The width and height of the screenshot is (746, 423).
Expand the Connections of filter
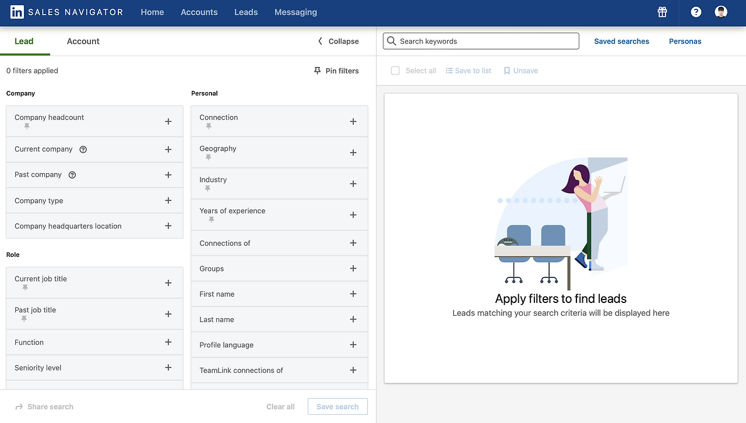[x=353, y=243]
